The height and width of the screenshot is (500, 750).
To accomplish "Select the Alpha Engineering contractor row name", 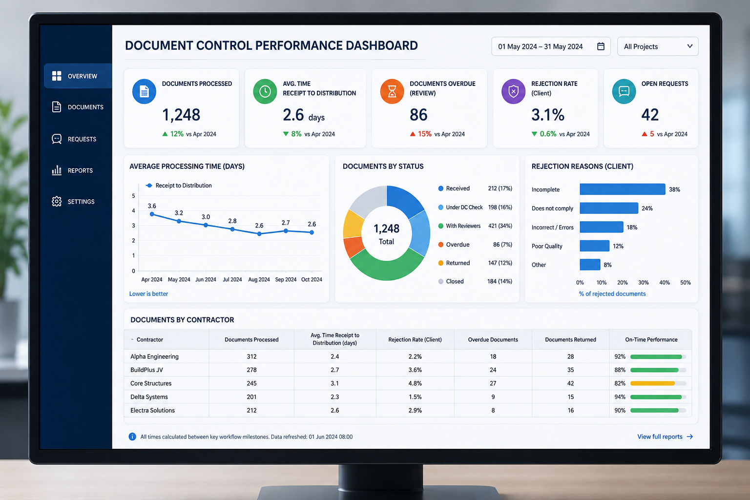I will (x=154, y=356).
